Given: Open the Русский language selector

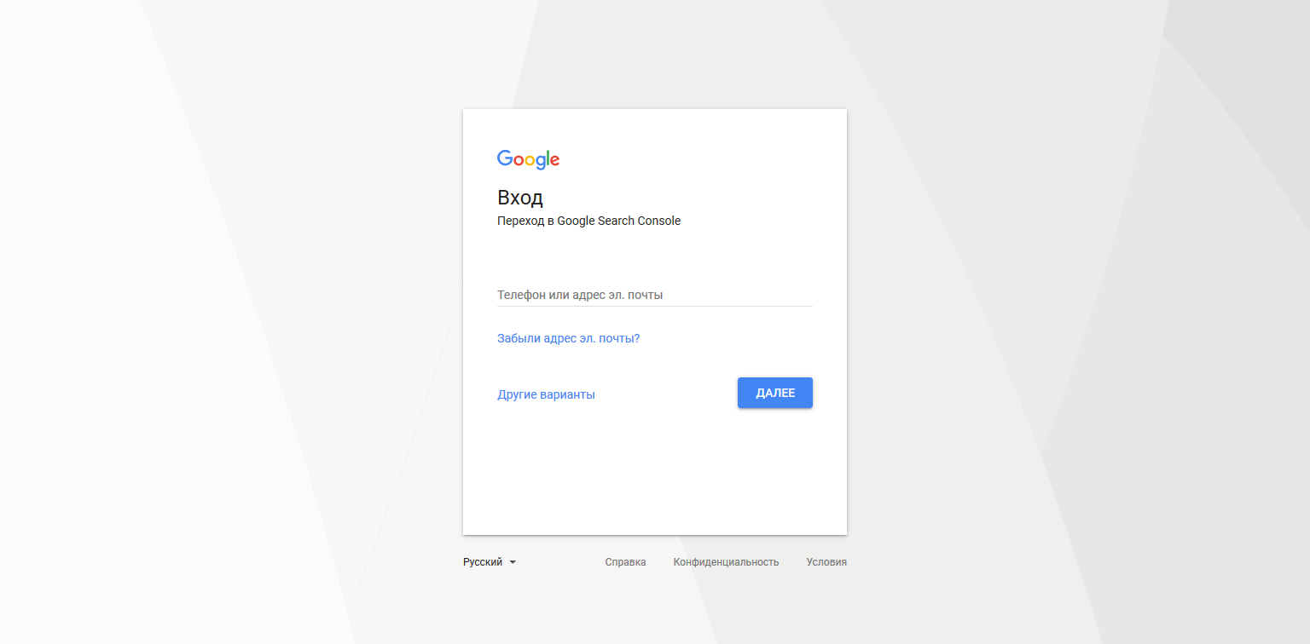Looking at the screenshot, I should click(484, 562).
